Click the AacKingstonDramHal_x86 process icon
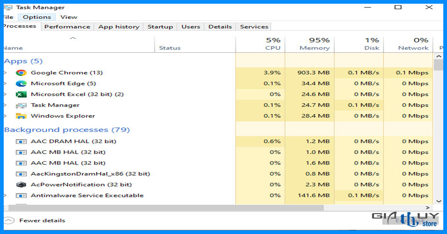 (x=21, y=174)
